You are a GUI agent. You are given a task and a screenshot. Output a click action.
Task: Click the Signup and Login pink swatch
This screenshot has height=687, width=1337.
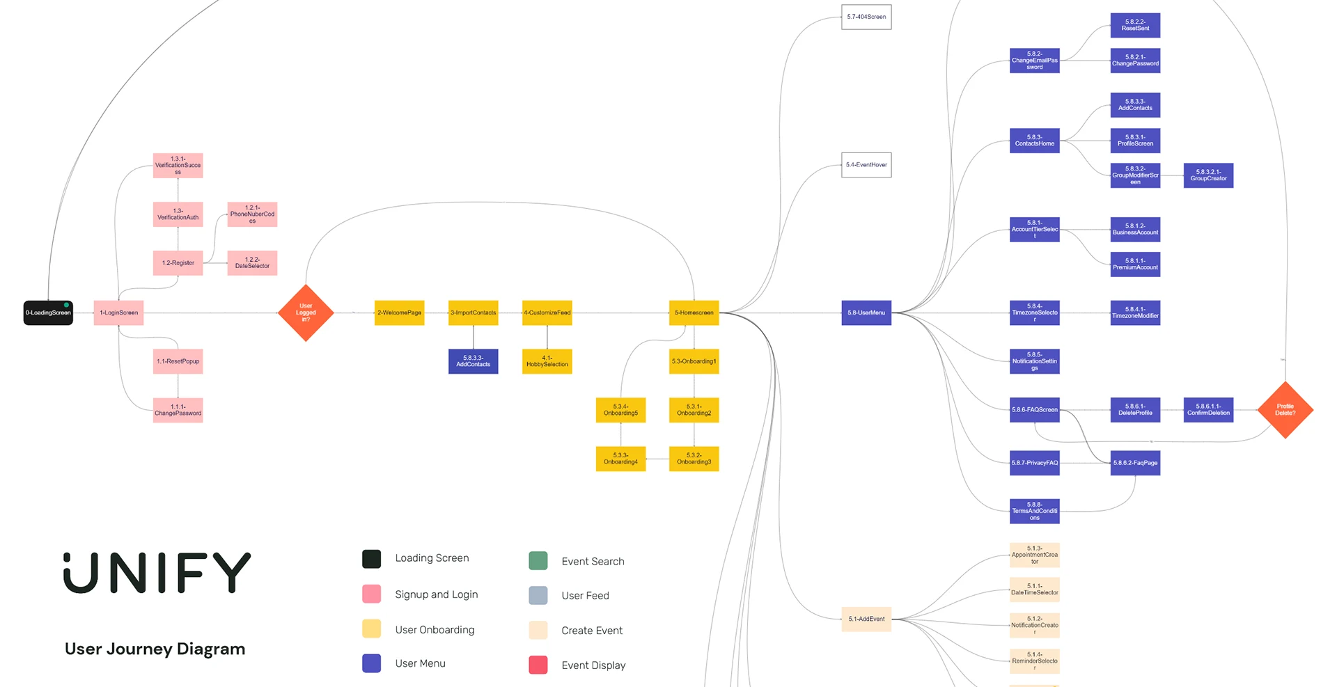click(372, 594)
